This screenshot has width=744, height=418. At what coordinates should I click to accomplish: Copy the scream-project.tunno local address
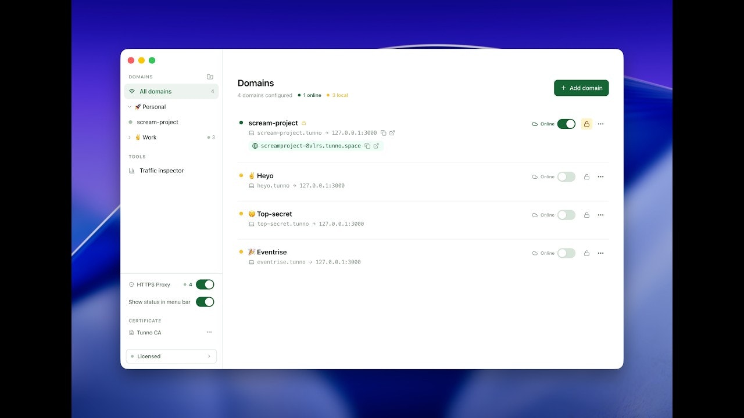coord(383,133)
